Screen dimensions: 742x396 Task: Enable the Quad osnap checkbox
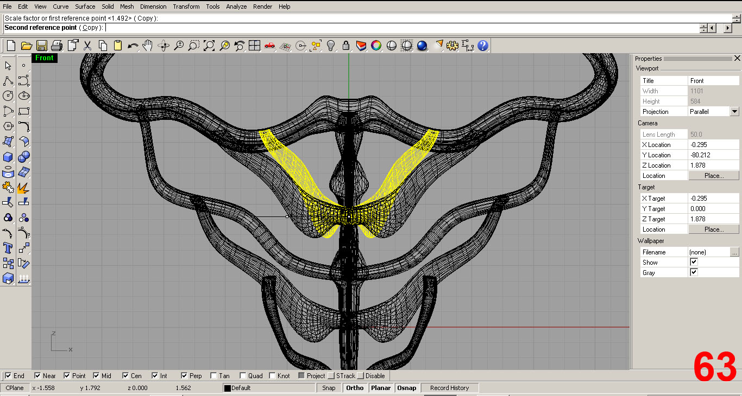[243, 375]
